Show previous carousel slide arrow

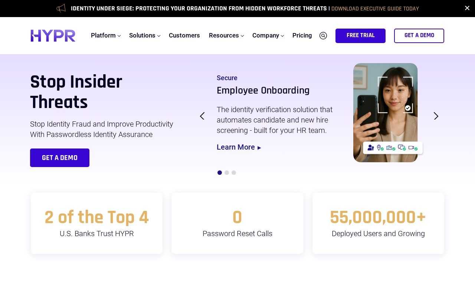click(x=202, y=116)
